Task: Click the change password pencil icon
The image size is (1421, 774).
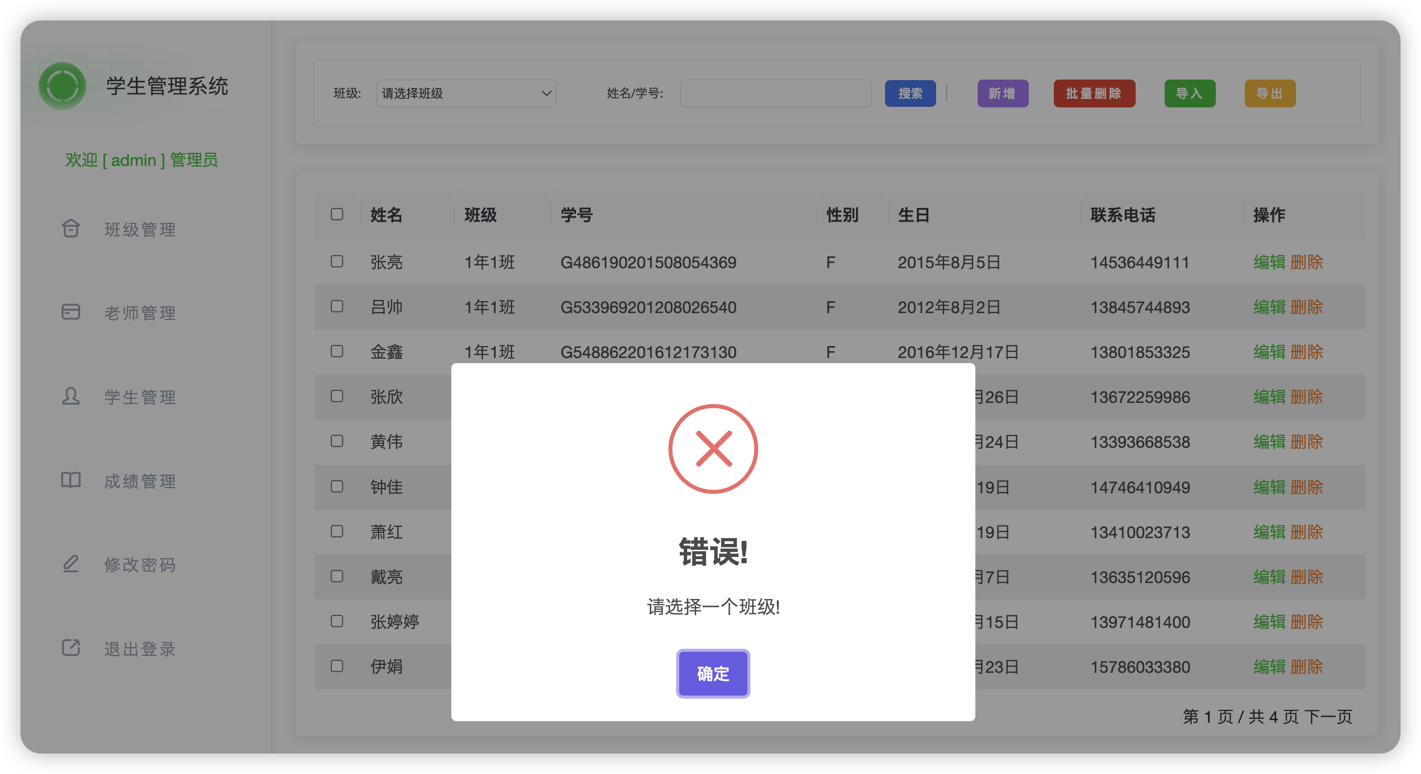Action: (x=70, y=564)
